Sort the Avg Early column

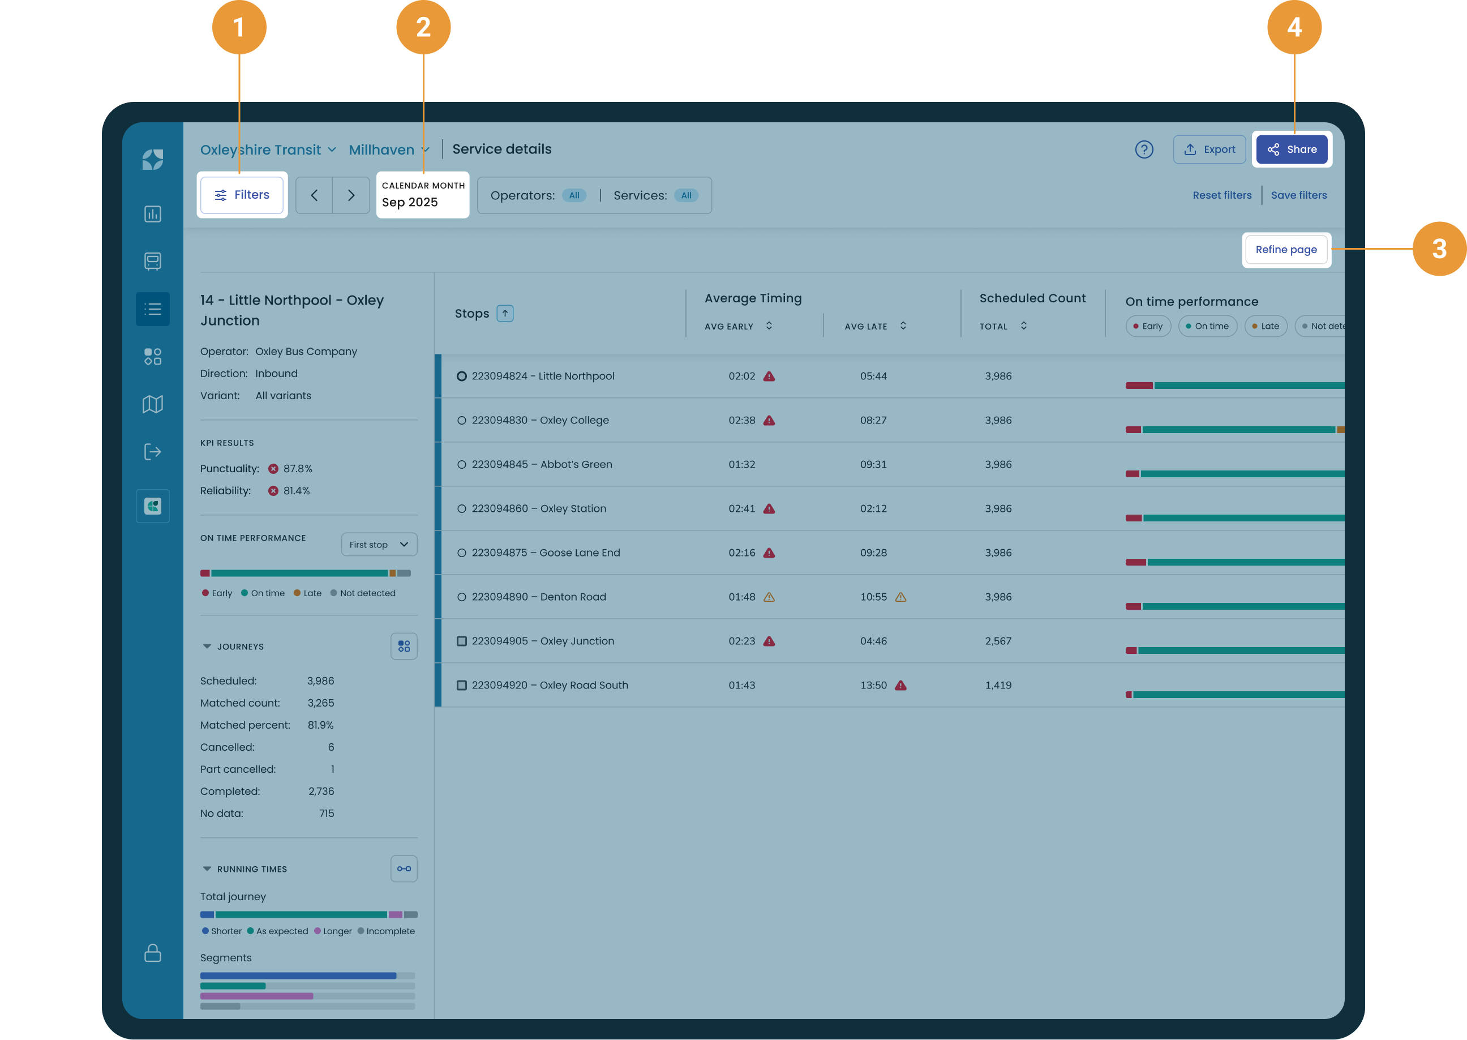coord(769,326)
